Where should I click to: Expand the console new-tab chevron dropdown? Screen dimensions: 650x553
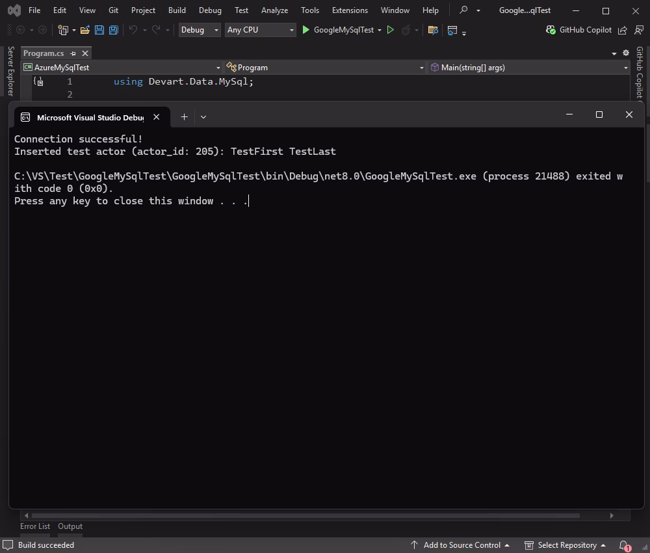(203, 117)
